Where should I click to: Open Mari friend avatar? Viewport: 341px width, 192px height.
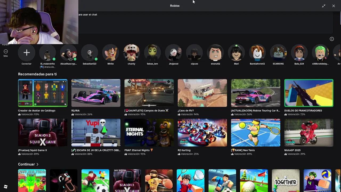[236, 53]
